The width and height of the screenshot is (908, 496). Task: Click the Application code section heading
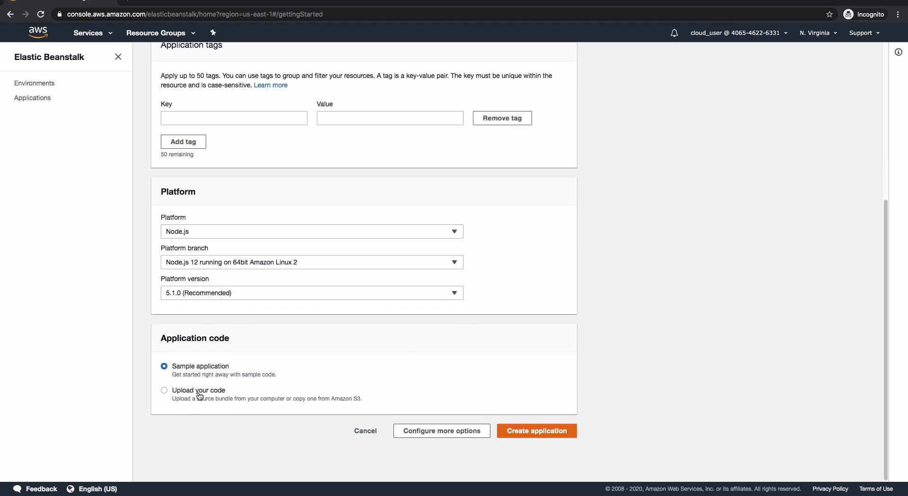coord(195,338)
